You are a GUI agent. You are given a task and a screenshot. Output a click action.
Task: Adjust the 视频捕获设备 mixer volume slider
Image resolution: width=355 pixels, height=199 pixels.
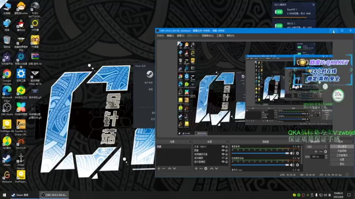[x=260, y=165]
